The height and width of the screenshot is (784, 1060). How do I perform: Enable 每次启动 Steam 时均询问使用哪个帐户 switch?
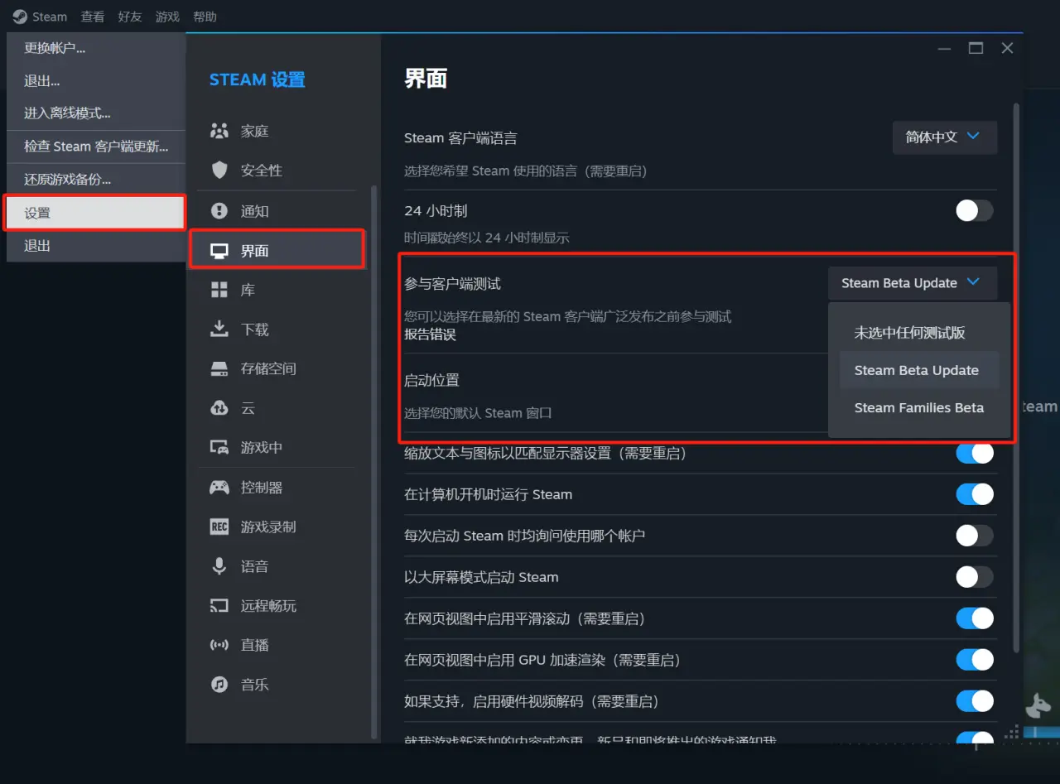click(x=975, y=536)
